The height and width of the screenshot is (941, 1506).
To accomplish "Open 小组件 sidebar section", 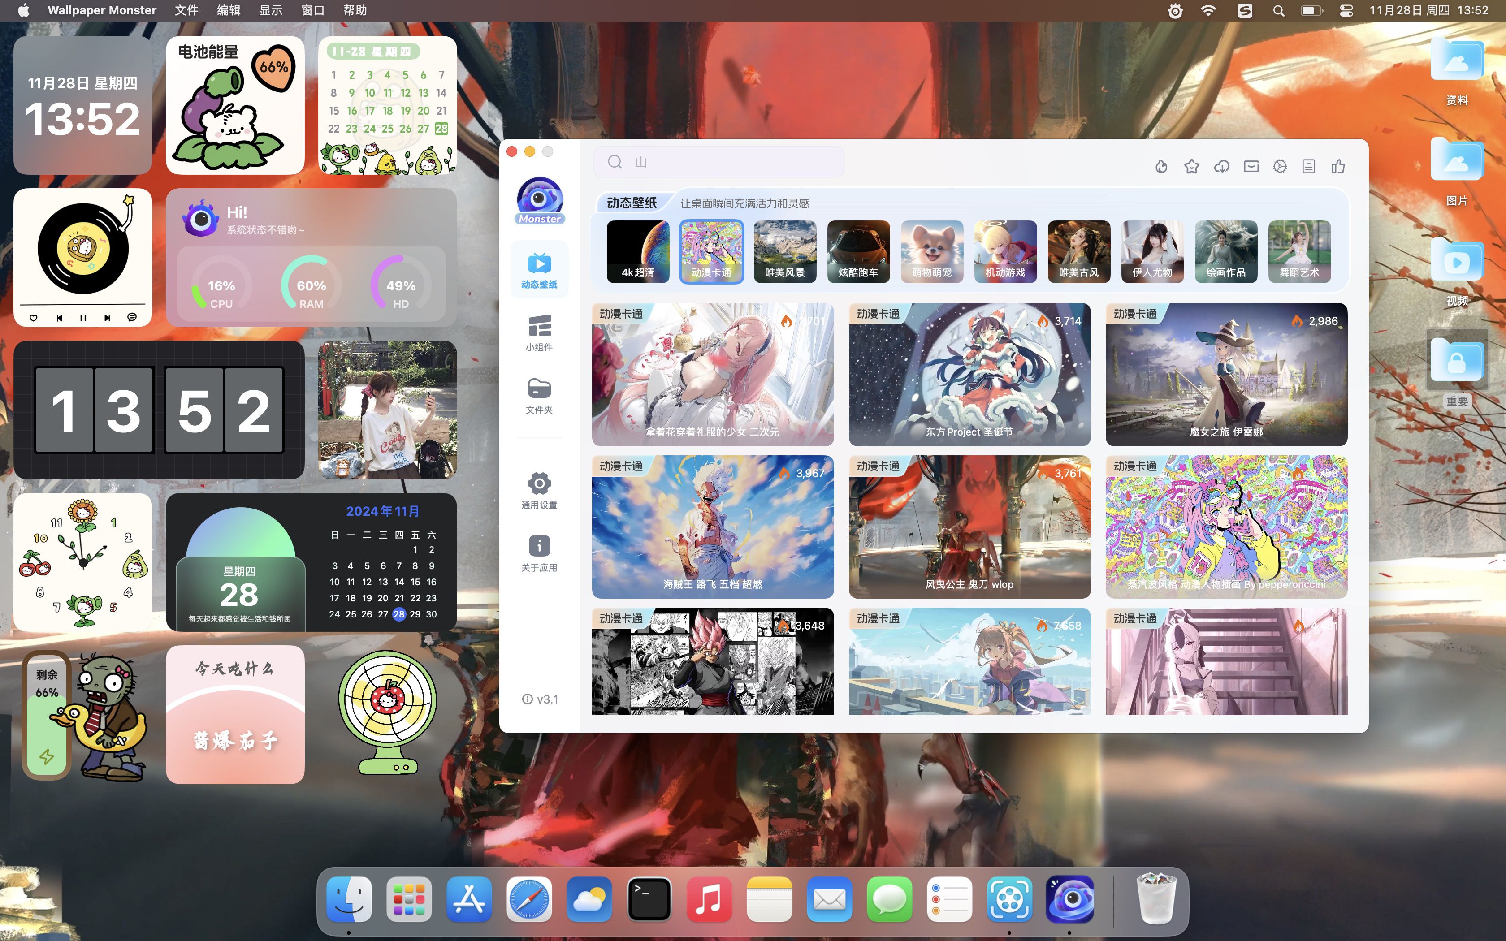I will pos(539,333).
